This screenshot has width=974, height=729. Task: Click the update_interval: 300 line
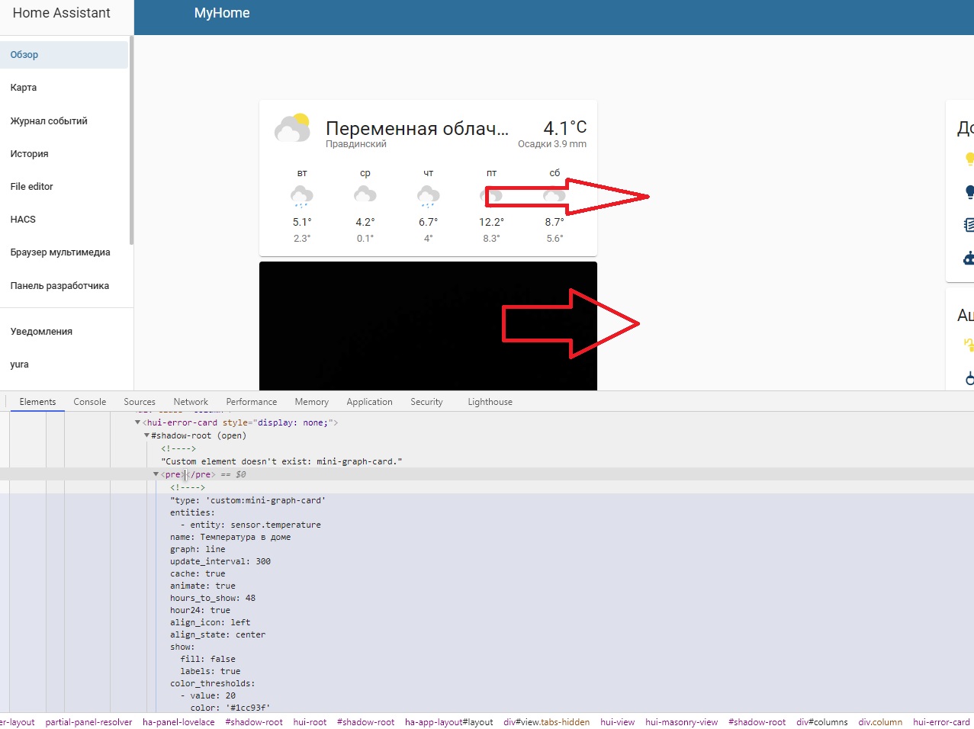220,561
